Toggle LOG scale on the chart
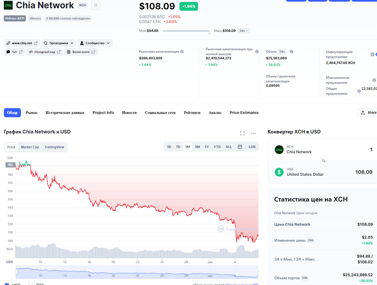This screenshot has width=377, height=285. [x=252, y=147]
